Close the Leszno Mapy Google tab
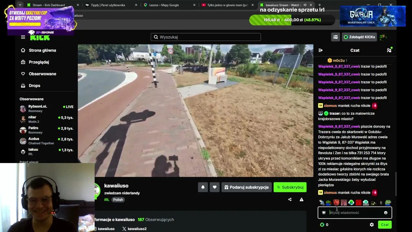 coord(194,5)
